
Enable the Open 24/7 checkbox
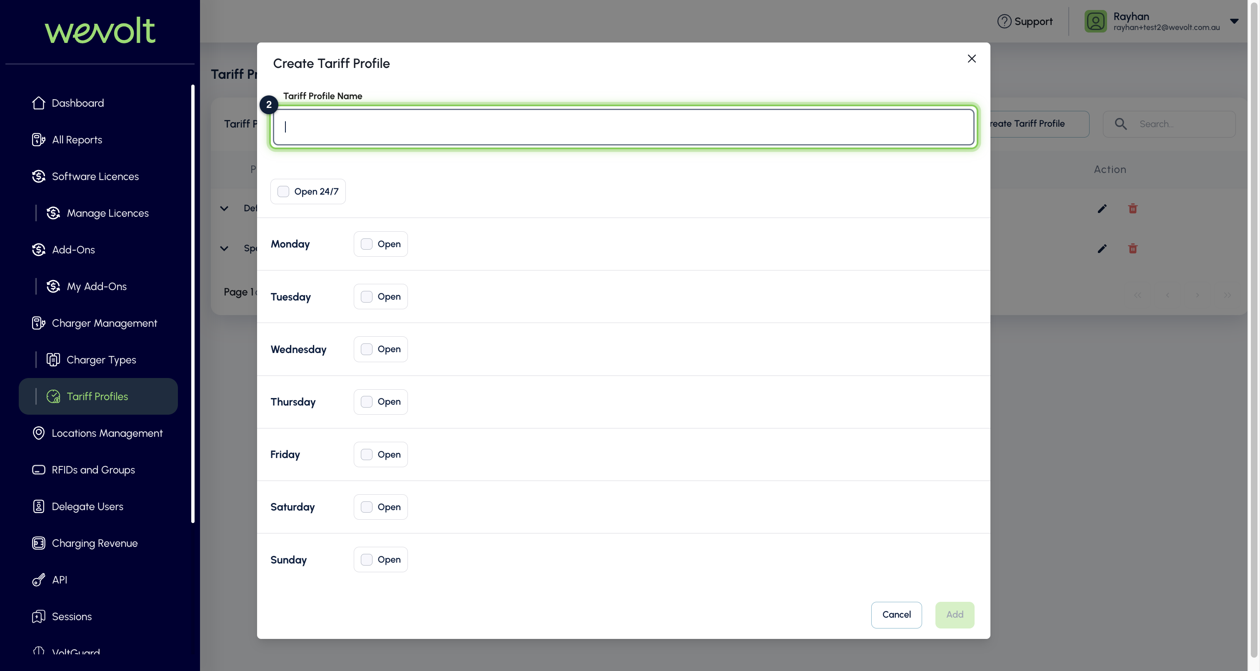283,191
